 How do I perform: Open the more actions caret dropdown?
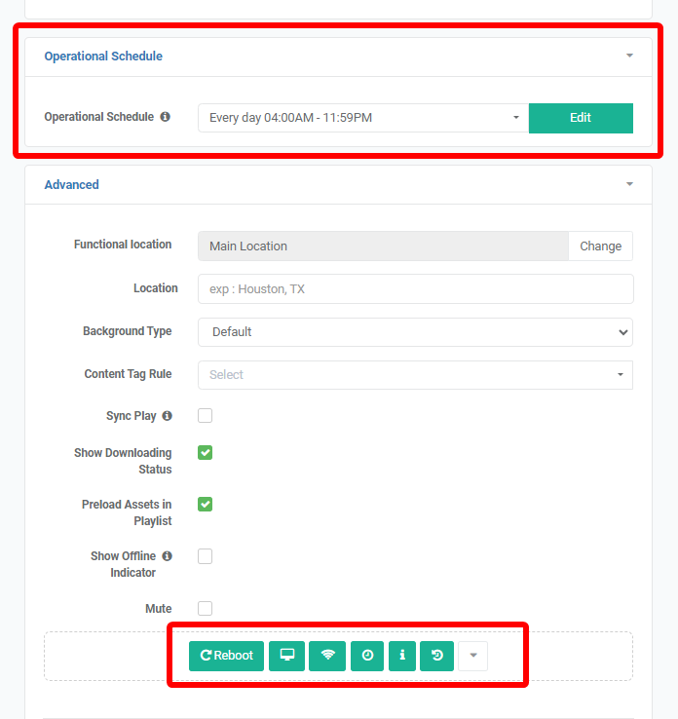pos(473,656)
